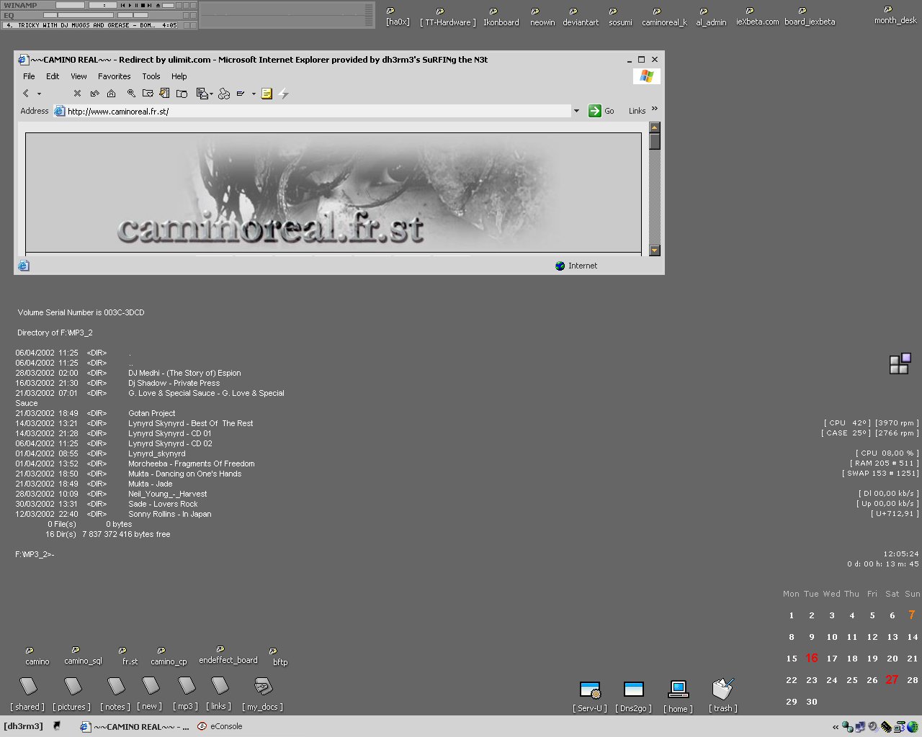Click the Winamp previous track button
Viewport: 922px width, 737px height.
coord(122,5)
